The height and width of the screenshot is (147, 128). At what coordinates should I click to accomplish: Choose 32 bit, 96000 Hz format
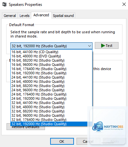coord(51,115)
